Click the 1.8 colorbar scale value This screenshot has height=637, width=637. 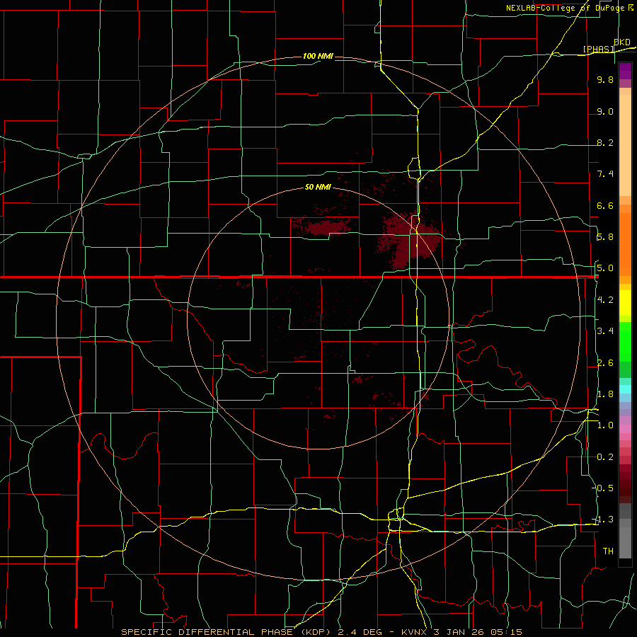point(605,394)
